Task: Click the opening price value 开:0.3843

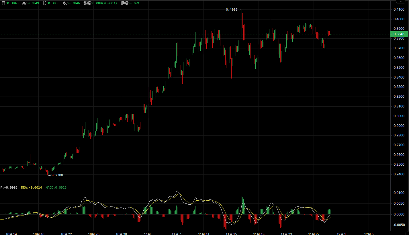Action: tap(10, 3)
